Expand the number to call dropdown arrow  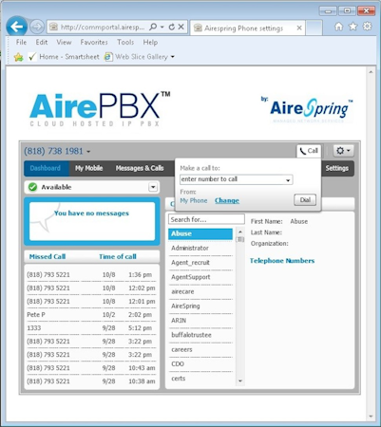point(288,180)
